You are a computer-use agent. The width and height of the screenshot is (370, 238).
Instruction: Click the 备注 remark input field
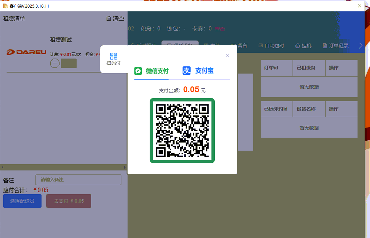78,180
